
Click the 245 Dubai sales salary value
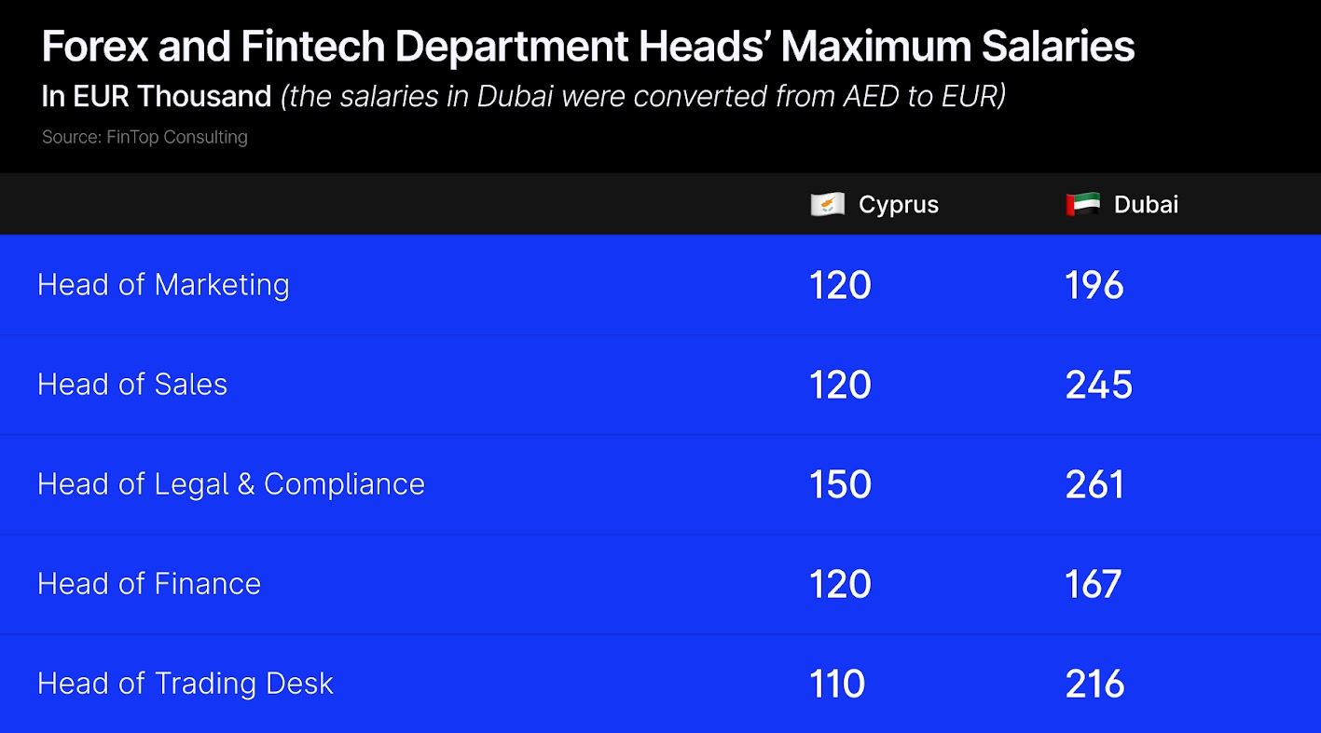click(1099, 385)
